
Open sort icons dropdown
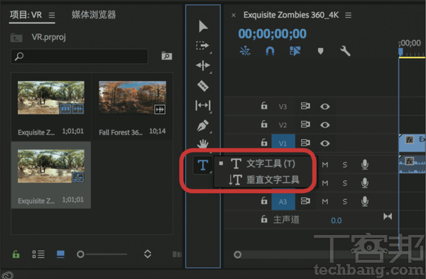coord(148,254)
